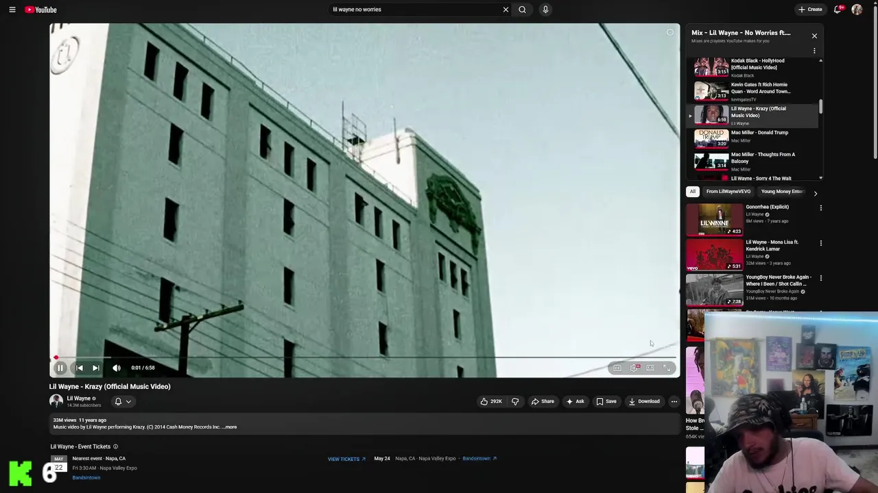Open options for the YoungBoy video
878x493 pixels.
click(820, 278)
